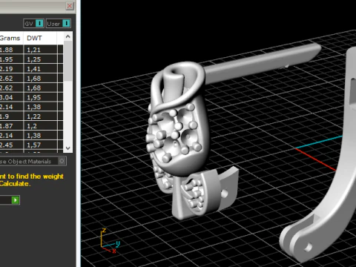Select the row with Grams 2.19
The height and width of the screenshot is (267, 356).
pyautogui.click(x=31, y=69)
